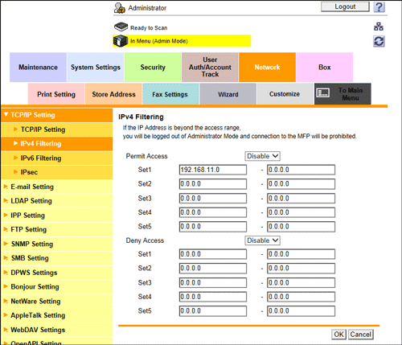402x345 pixels.
Task: Click Deny Access Set4 start address field
Action: (x=213, y=297)
